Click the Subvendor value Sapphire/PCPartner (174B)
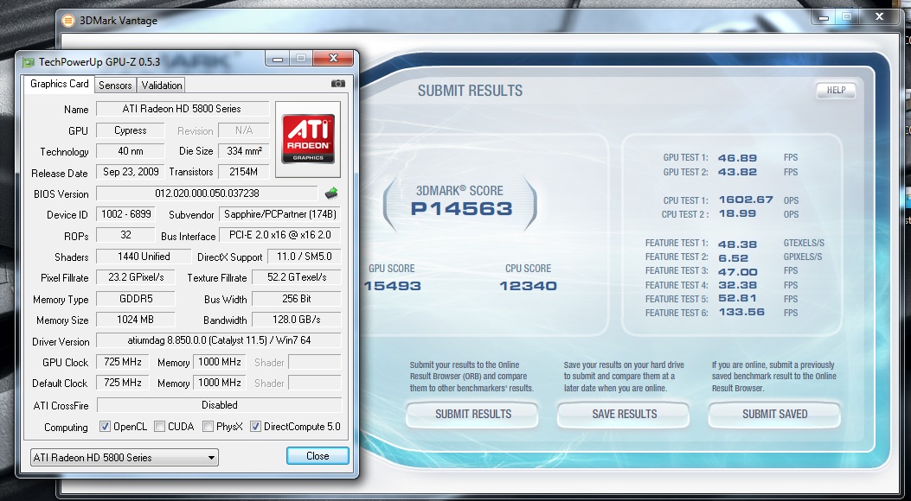 (280, 214)
